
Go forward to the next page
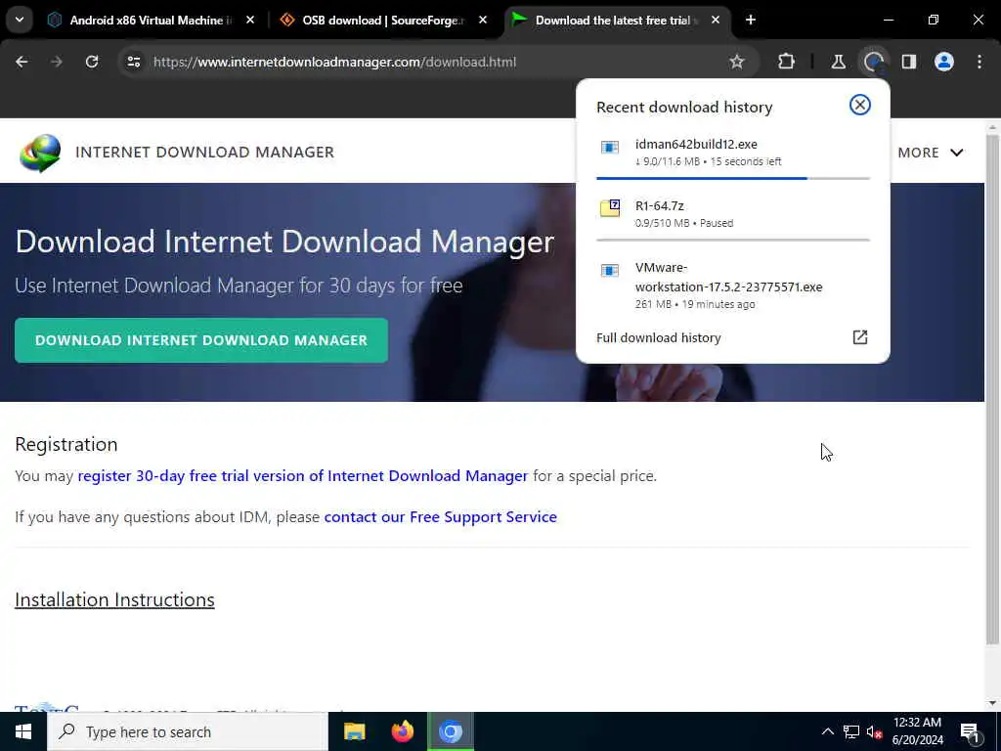57,62
